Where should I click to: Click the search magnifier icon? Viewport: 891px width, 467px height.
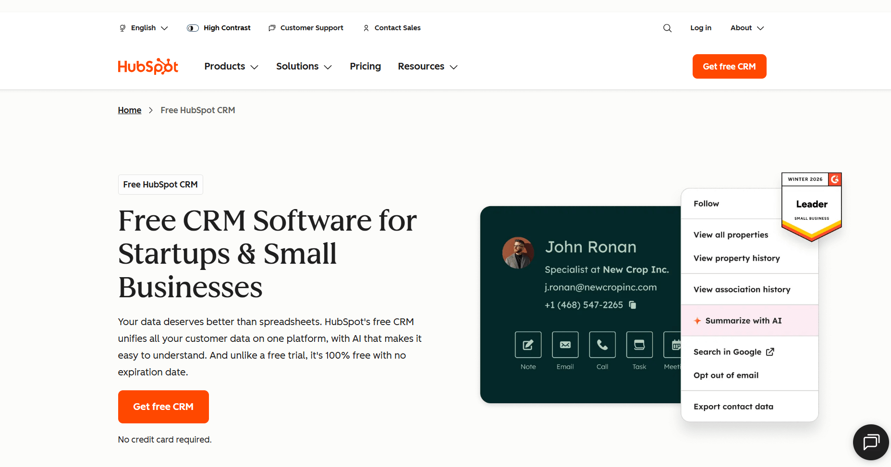click(x=667, y=28)
